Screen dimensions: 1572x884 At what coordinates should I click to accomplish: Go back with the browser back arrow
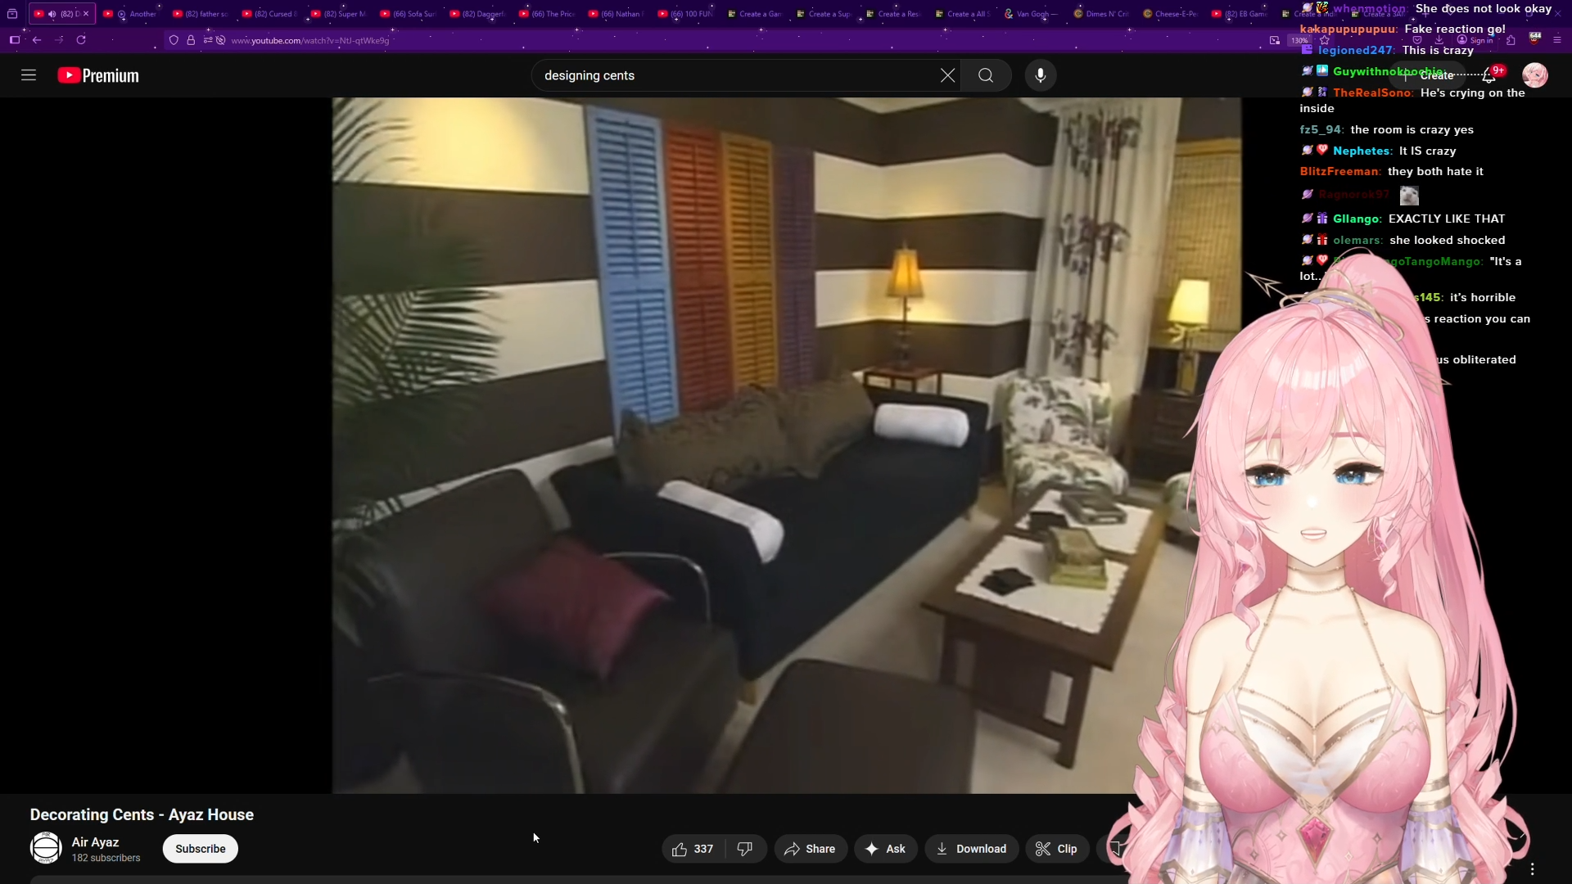pos(37,40)
